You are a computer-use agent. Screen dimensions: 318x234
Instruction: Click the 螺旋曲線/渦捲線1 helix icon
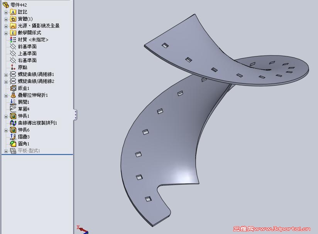point(13,74)
